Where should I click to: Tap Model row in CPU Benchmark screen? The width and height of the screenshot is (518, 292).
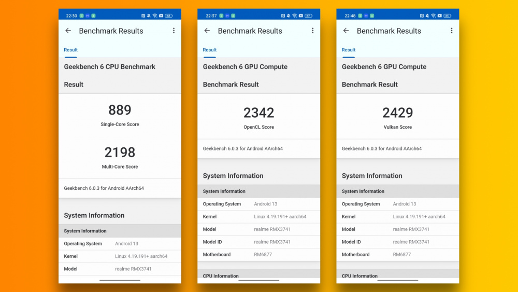(x=120, y=269)
